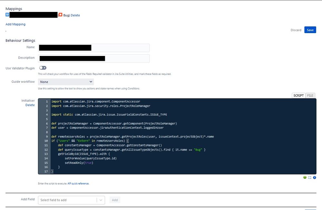The image size is (322, 210).
Task: Open the script editor help icon
Action: (x=315, y=178)
